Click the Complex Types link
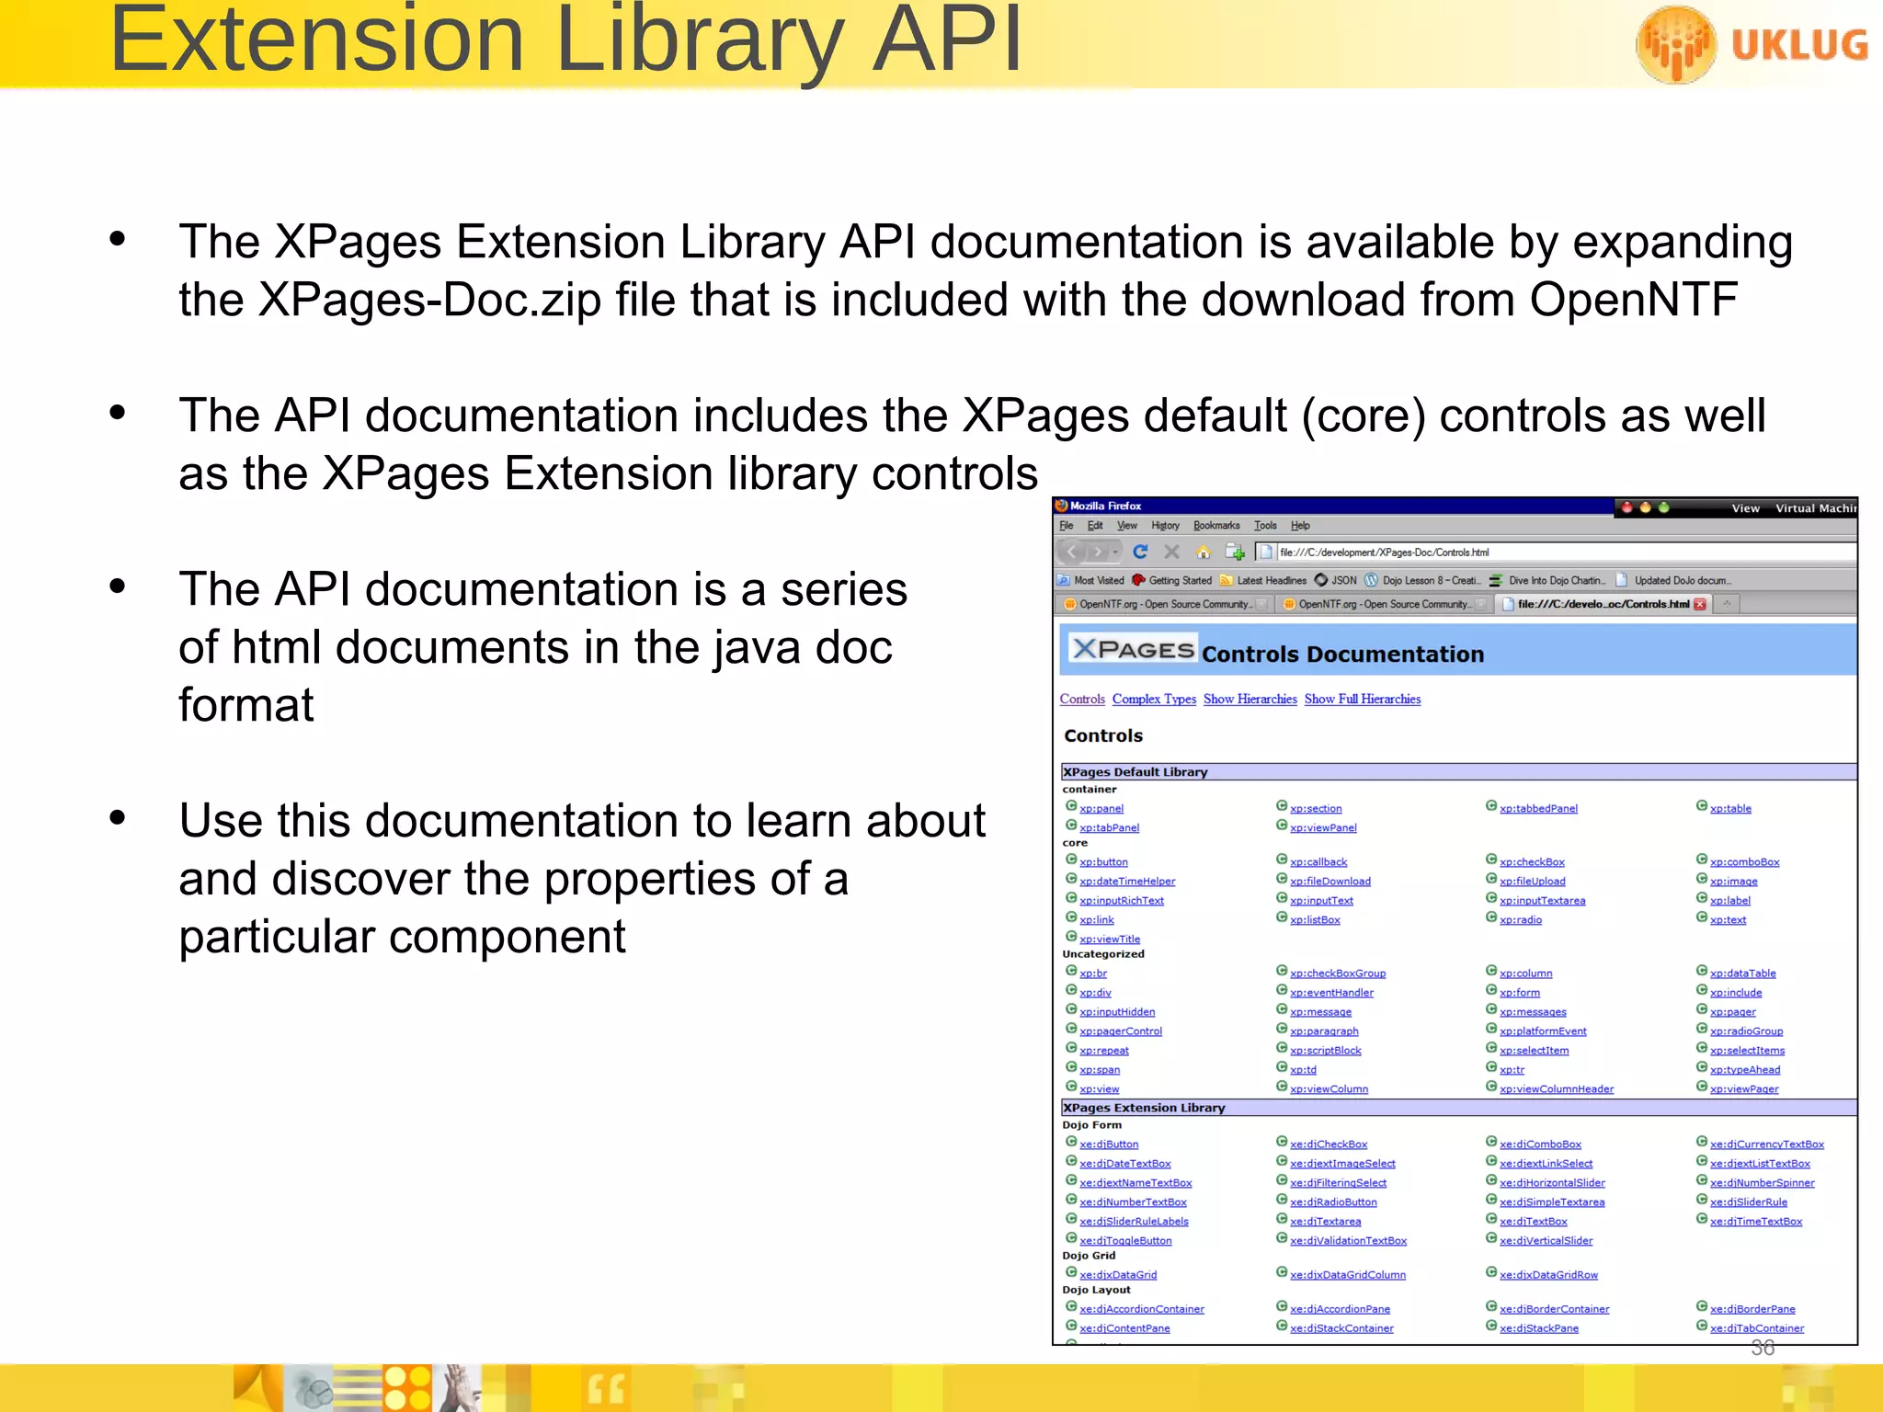The image size is (1883, 1412). point(1154,700)
